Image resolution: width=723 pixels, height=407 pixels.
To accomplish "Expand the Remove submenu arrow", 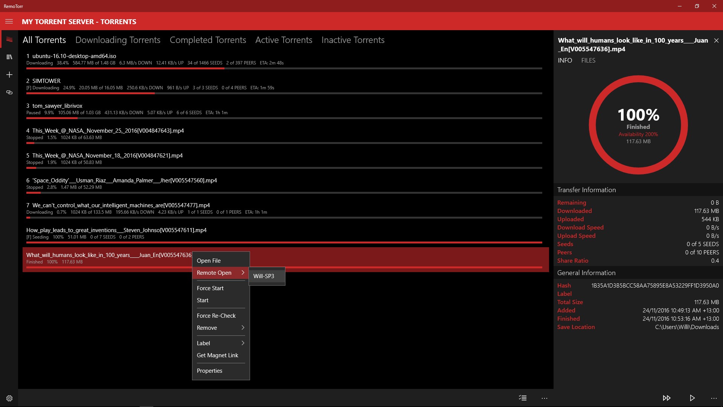I will pyautogui.click(x=243, y=327).
